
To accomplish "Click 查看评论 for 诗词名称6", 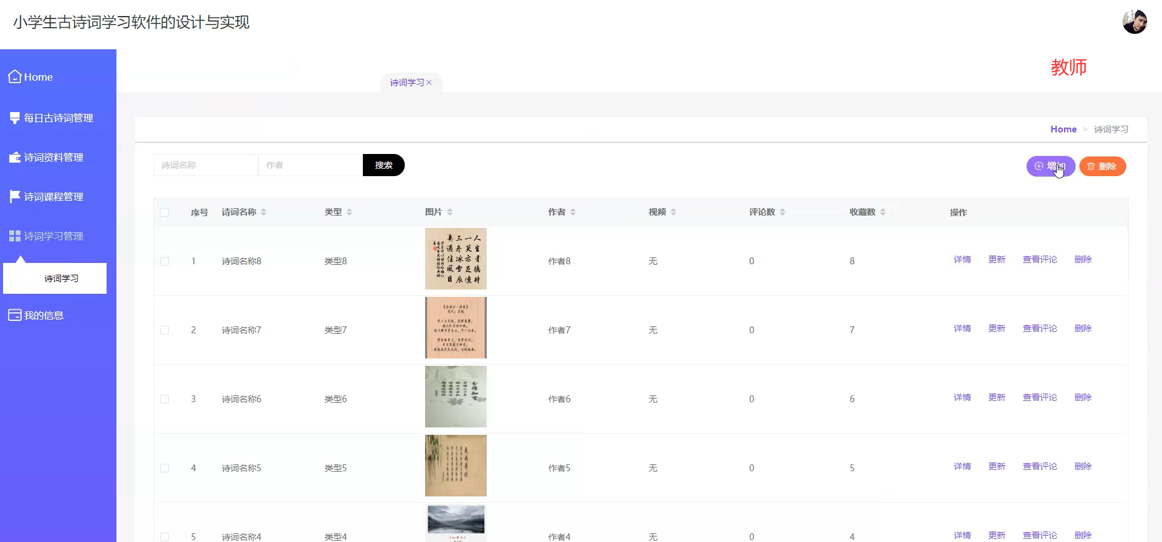I will point(1040,397).
